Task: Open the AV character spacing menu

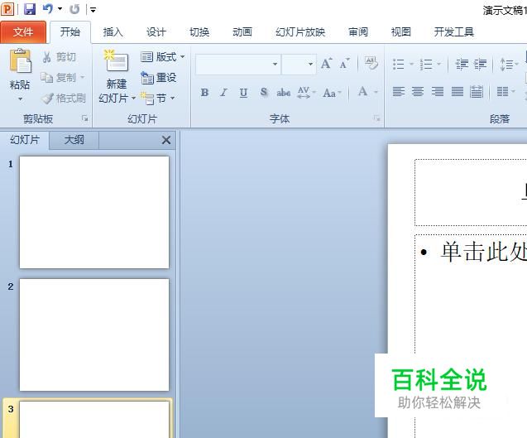Action: coord(306,92)
